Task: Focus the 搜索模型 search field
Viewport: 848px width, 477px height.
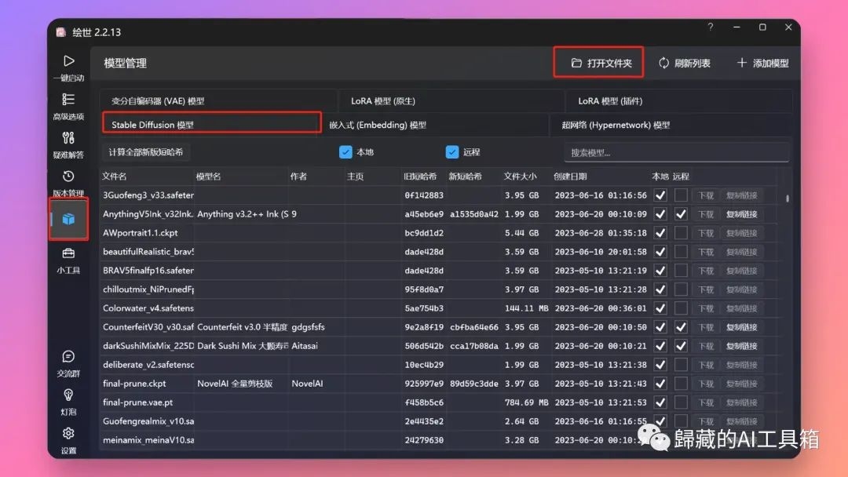Action: point(676,152)
